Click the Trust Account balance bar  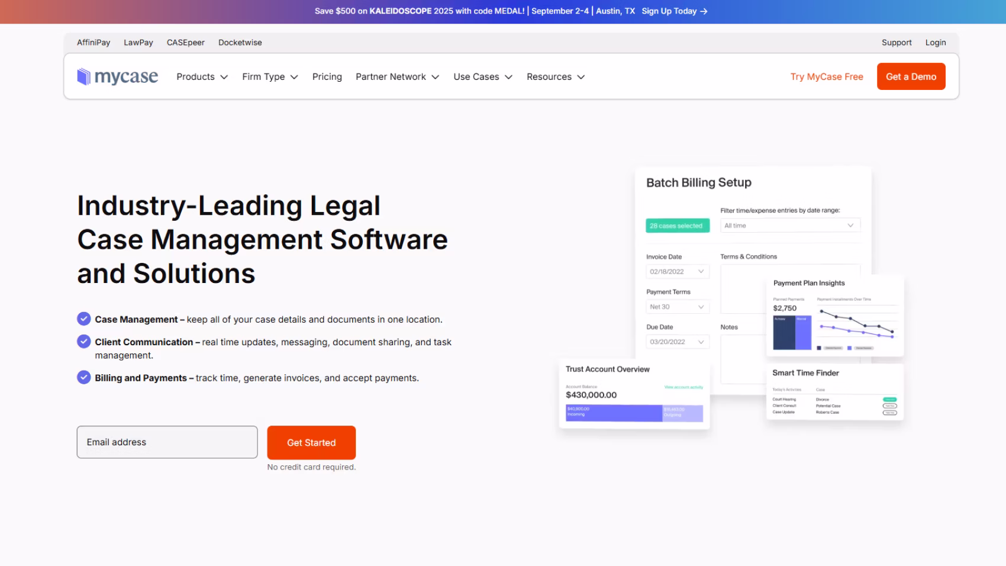point(634,413)
